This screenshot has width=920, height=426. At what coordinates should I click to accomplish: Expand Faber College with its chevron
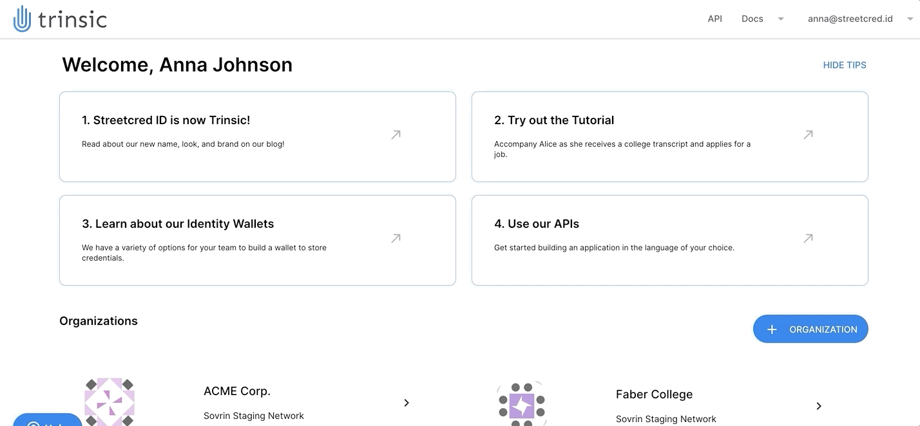819,406
